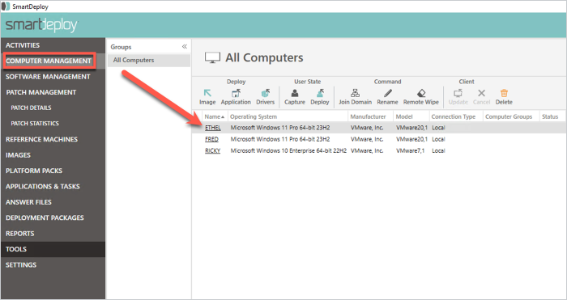Viewport: 567px width, 300px height.
Task: Open the RICKY computer link
Action: coord(212,151)
